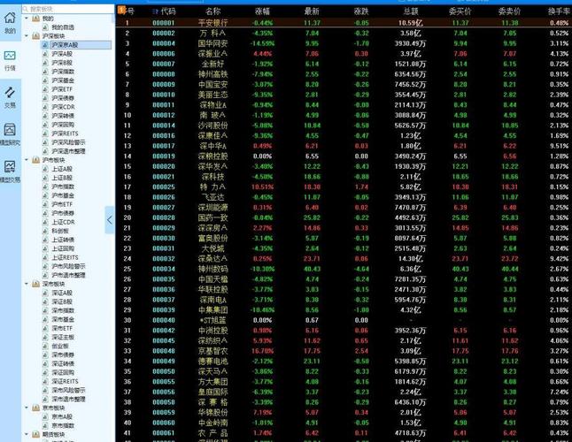Select stock row 京基智农 000048

(344, 351)
